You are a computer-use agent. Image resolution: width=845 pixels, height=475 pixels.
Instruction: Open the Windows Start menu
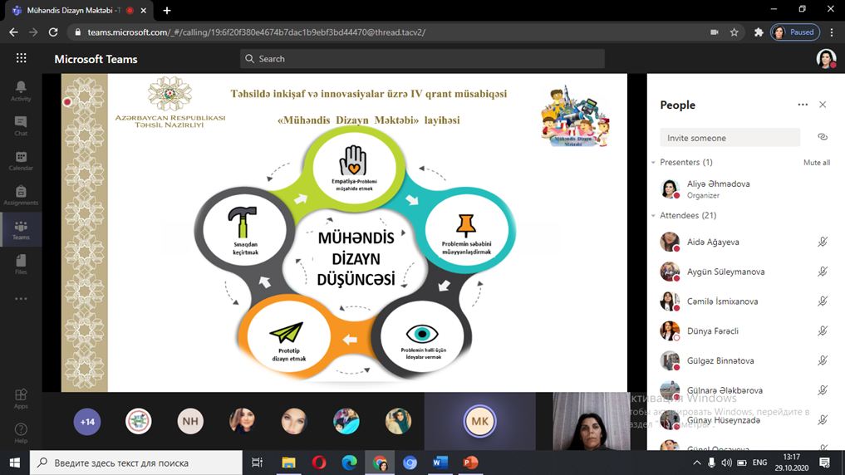(15, 463)
